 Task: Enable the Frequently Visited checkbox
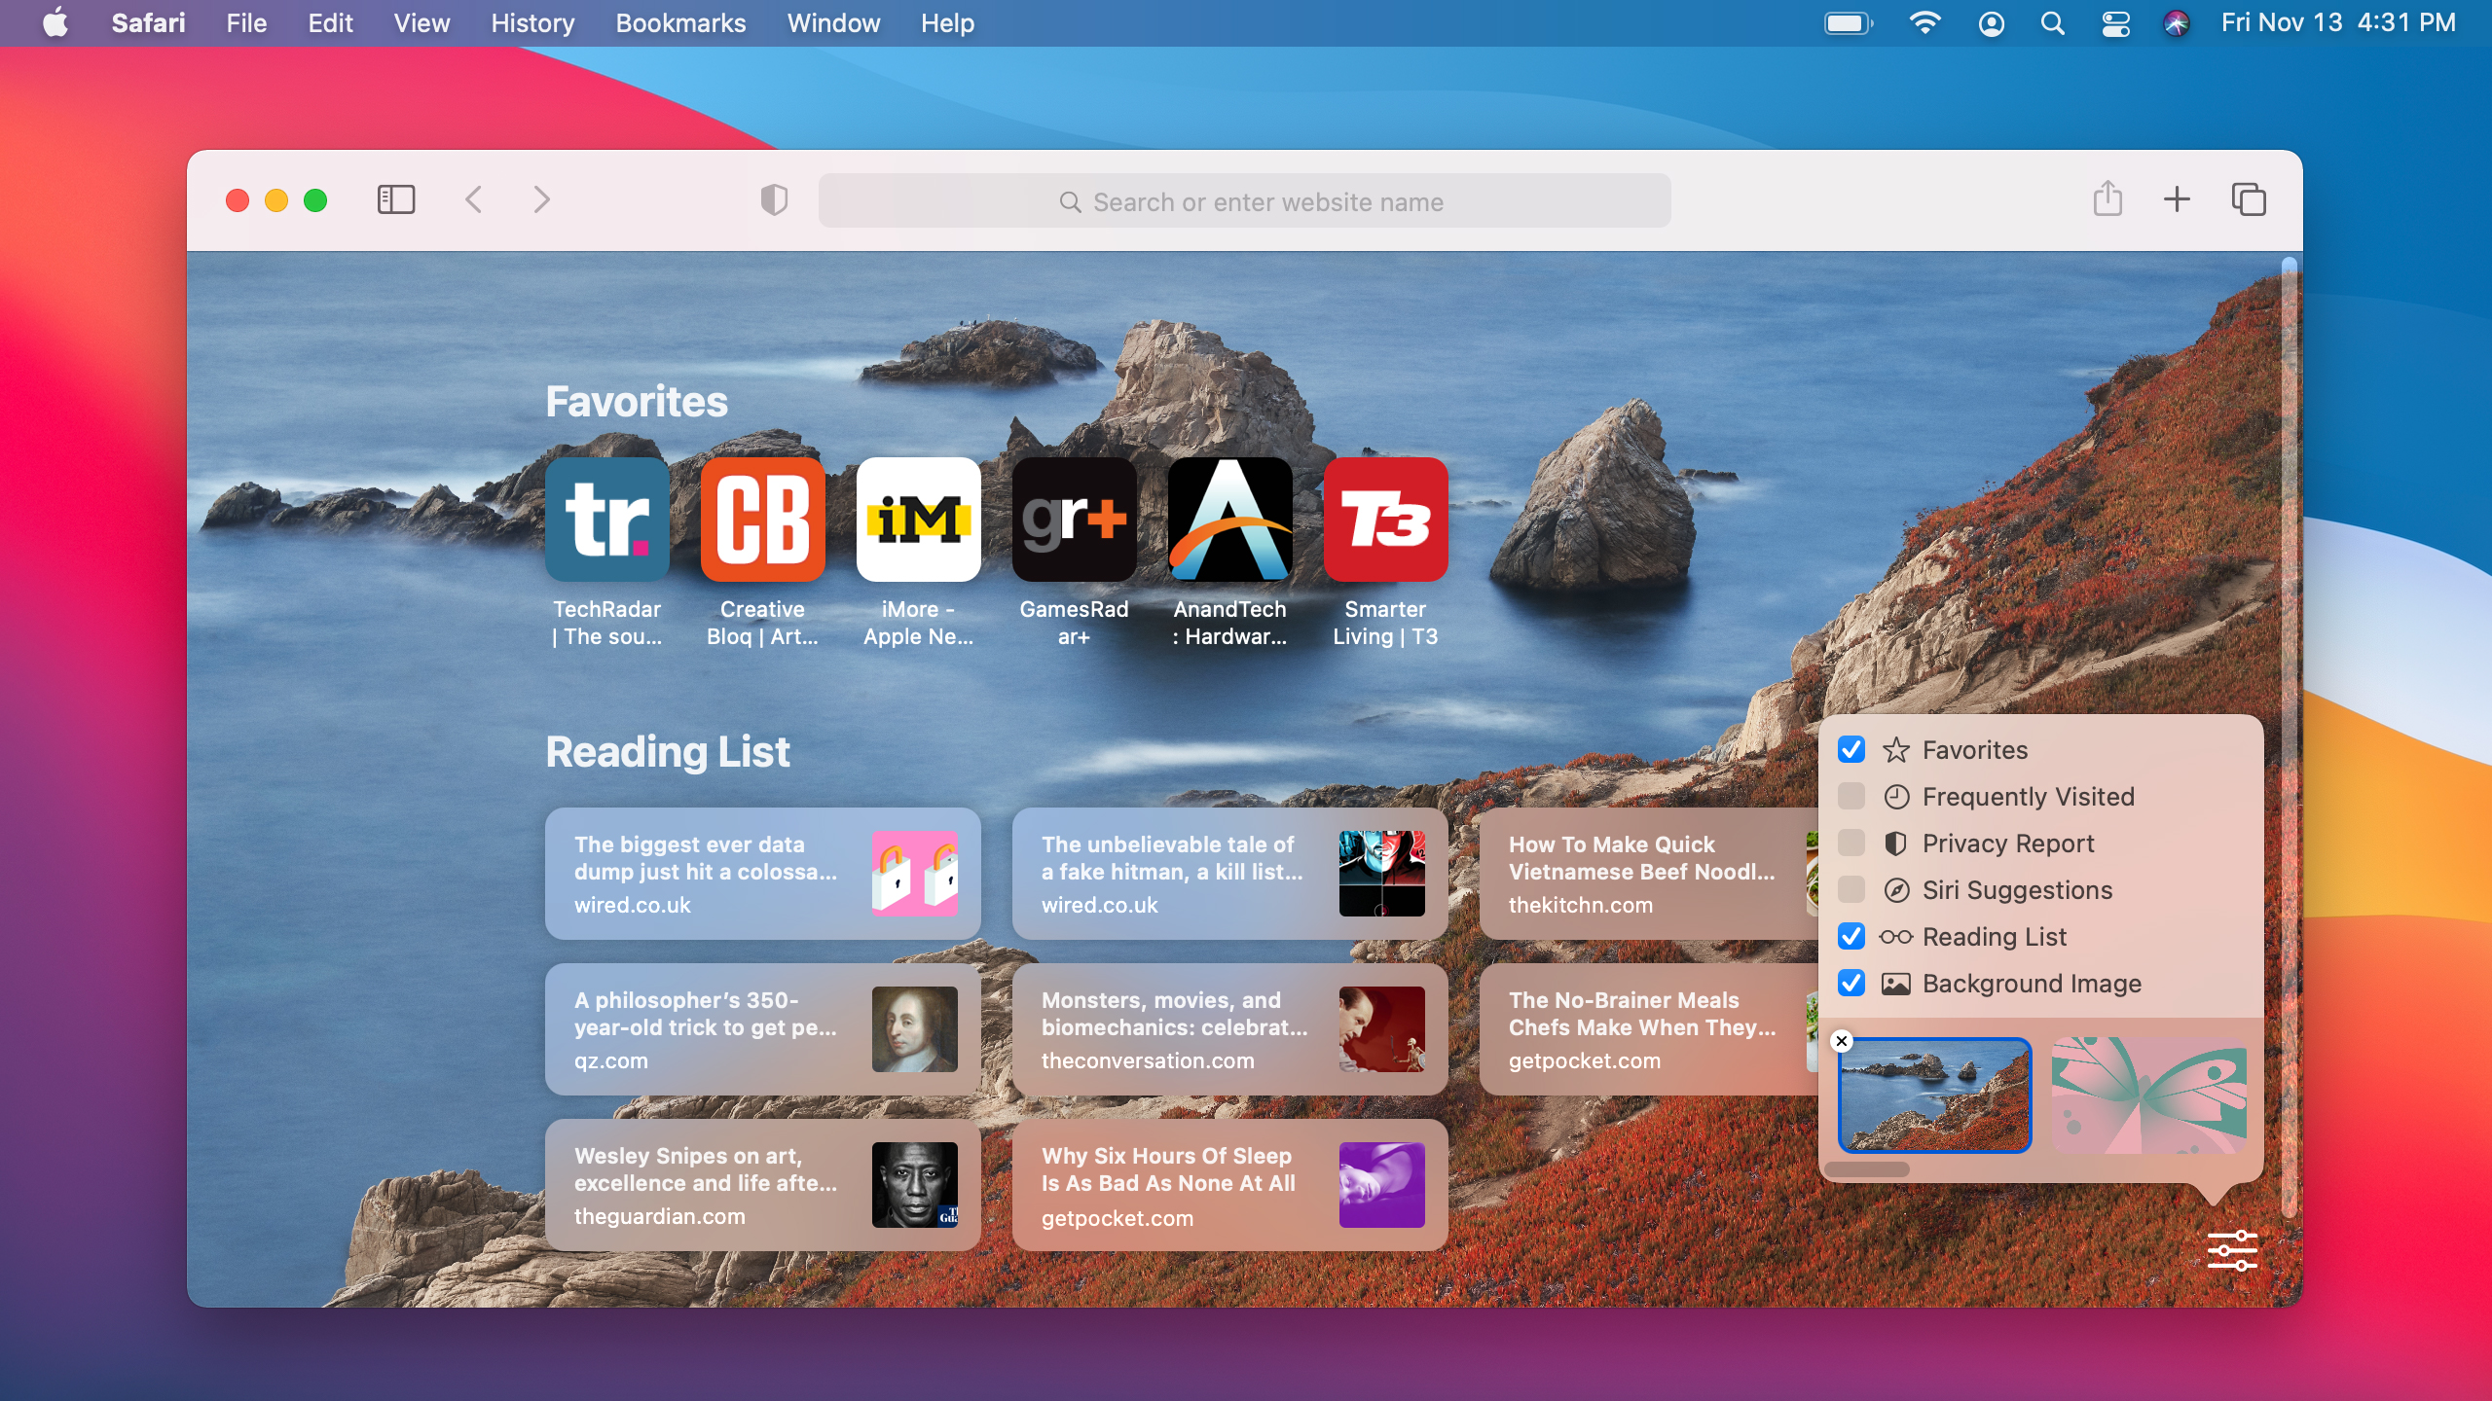[1851, 797]
